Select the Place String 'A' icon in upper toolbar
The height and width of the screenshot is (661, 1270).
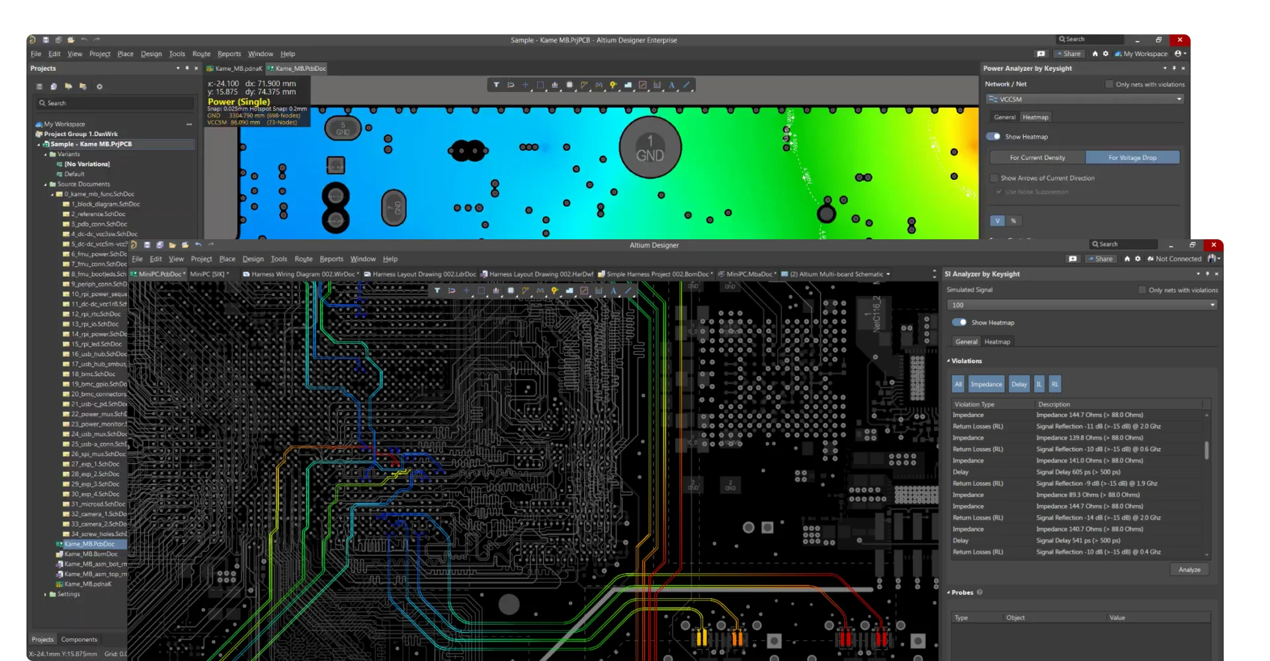coord(671,85)
